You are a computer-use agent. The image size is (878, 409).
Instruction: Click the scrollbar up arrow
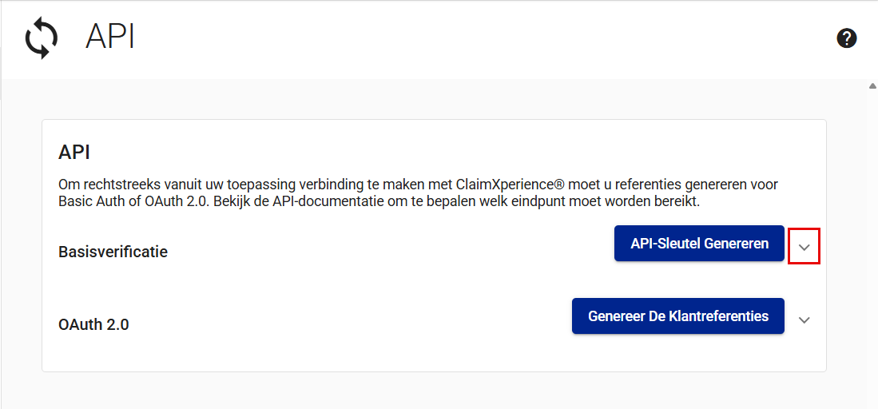tap(872, 86)
